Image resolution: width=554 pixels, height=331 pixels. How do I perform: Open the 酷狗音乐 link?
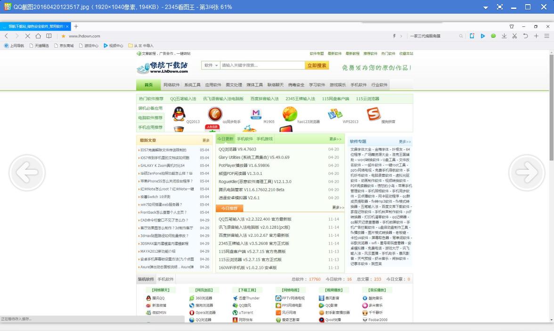click(x=373, y=298)
